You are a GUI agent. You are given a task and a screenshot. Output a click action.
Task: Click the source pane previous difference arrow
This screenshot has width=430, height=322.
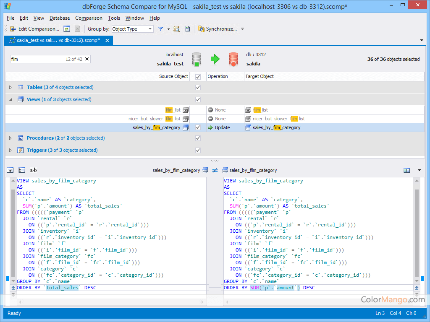tap(13, 288)
